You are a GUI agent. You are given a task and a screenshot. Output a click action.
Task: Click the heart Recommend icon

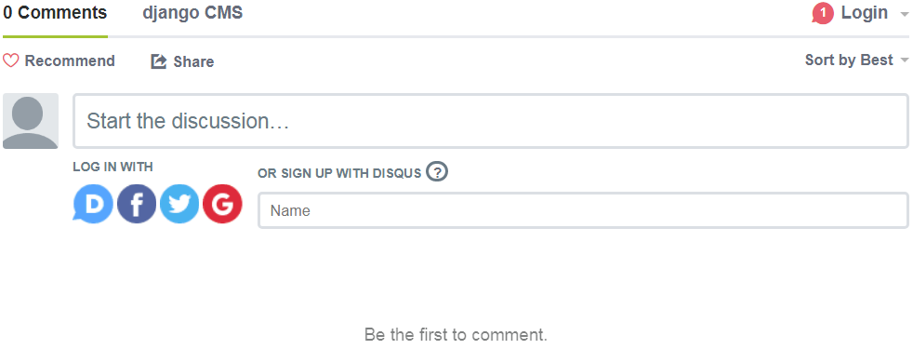coord(11,60)
